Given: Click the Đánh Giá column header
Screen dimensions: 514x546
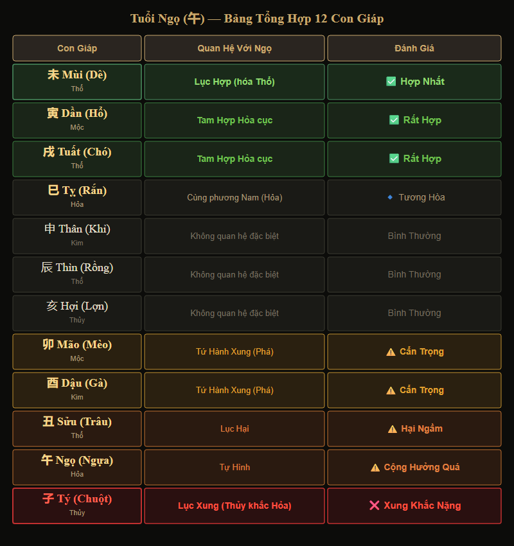Looking at the screenshot, I should pyautogui.click(x=414, y=48).
